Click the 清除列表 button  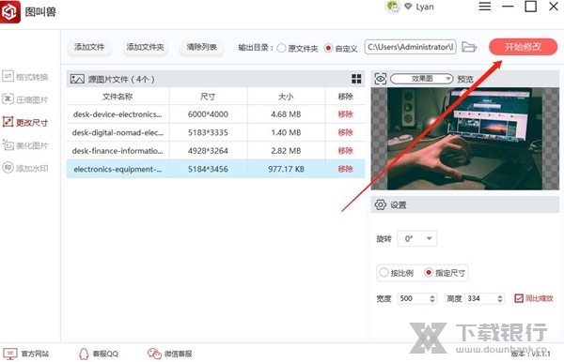(x=201, y=47)
